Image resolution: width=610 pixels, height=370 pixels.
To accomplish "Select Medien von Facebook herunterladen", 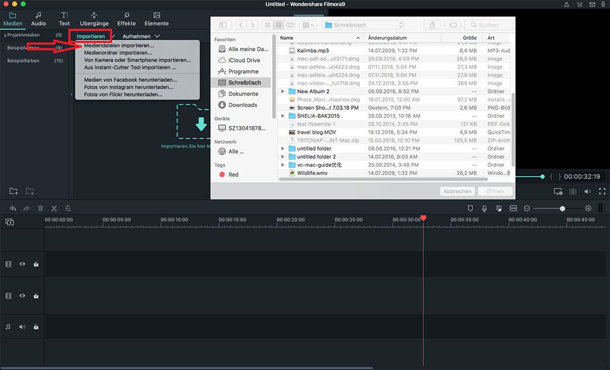I will tap(131, 80).
